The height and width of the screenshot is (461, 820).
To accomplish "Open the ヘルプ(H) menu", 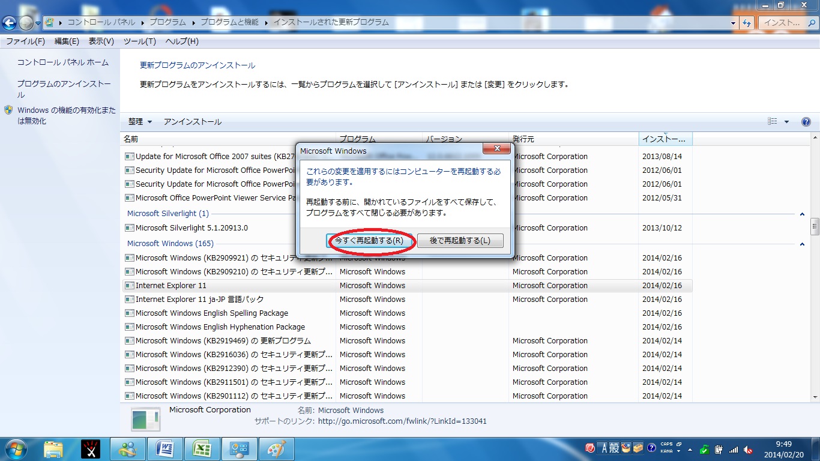I will (x=182, y=41).
